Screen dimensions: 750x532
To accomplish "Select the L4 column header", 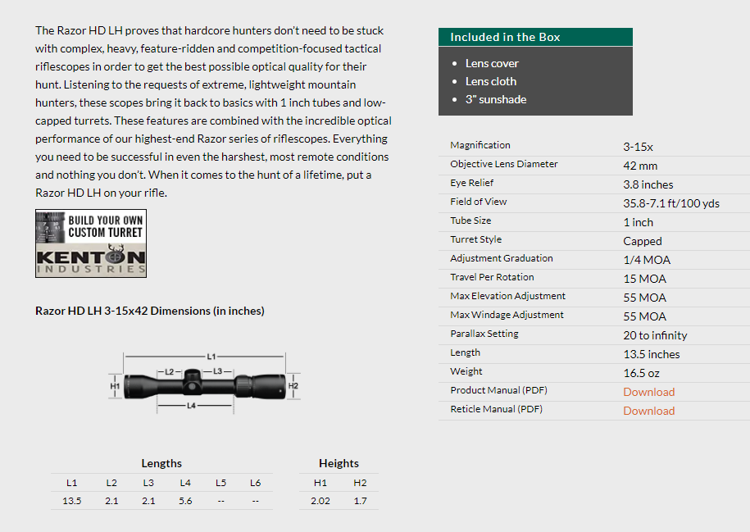I will click(185, 483).
